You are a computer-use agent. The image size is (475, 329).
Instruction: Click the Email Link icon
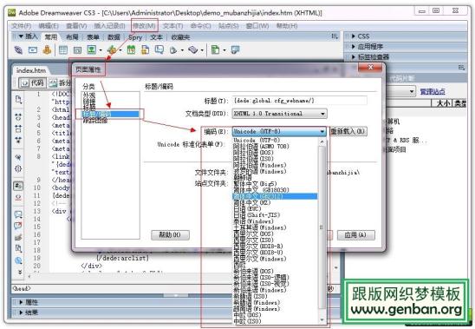point(33,49)
